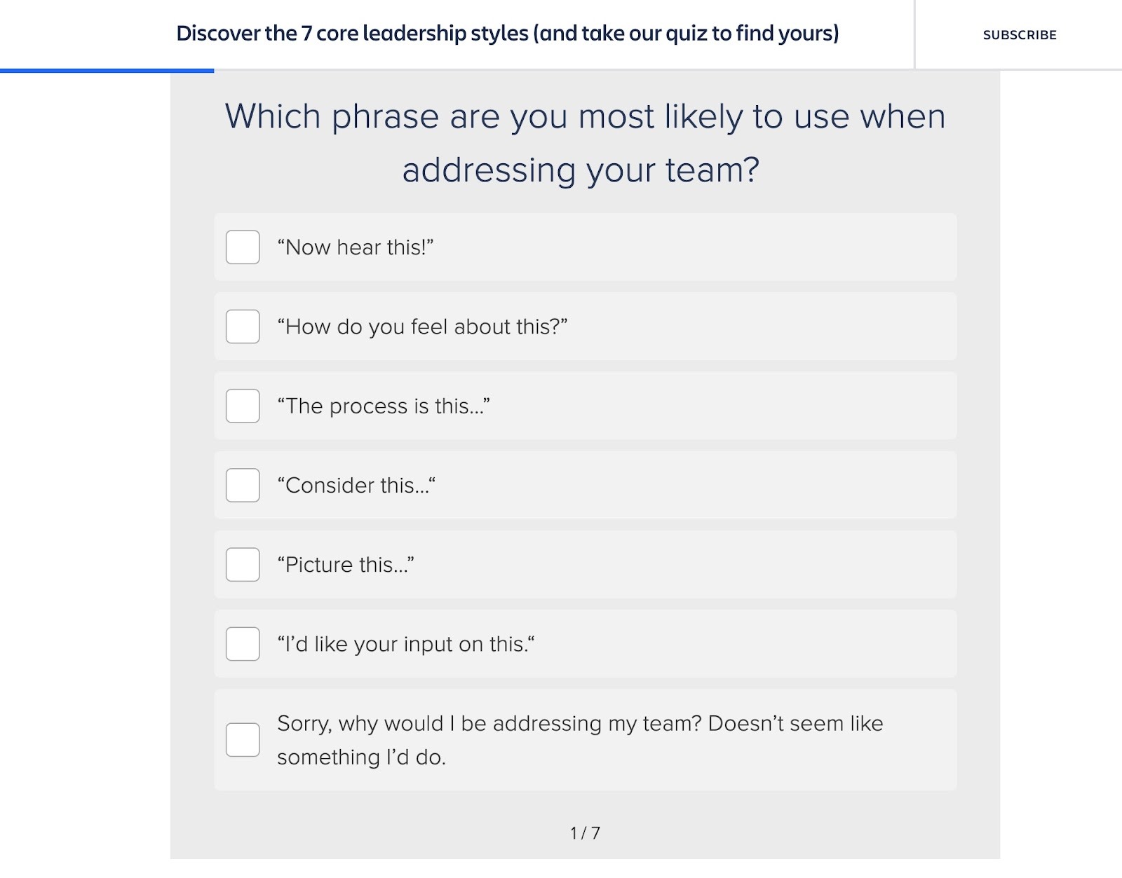The image size is (1122, 878).
Task: Select the "Consider this..." checkbox
Action: pos(242,486)
